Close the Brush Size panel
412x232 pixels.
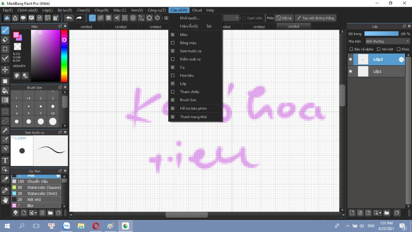(x=65, y=87)
